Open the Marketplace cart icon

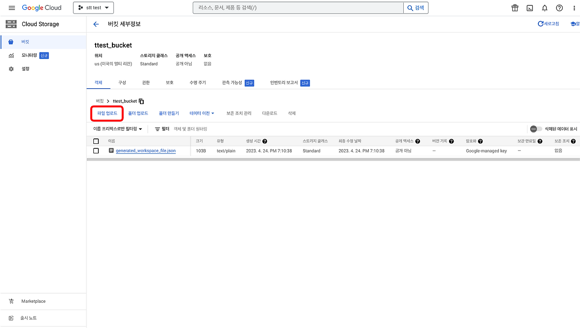pos(11,301)
